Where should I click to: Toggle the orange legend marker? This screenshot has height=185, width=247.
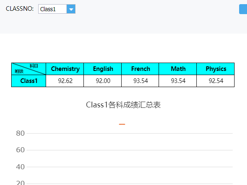(x=122, y=124)
